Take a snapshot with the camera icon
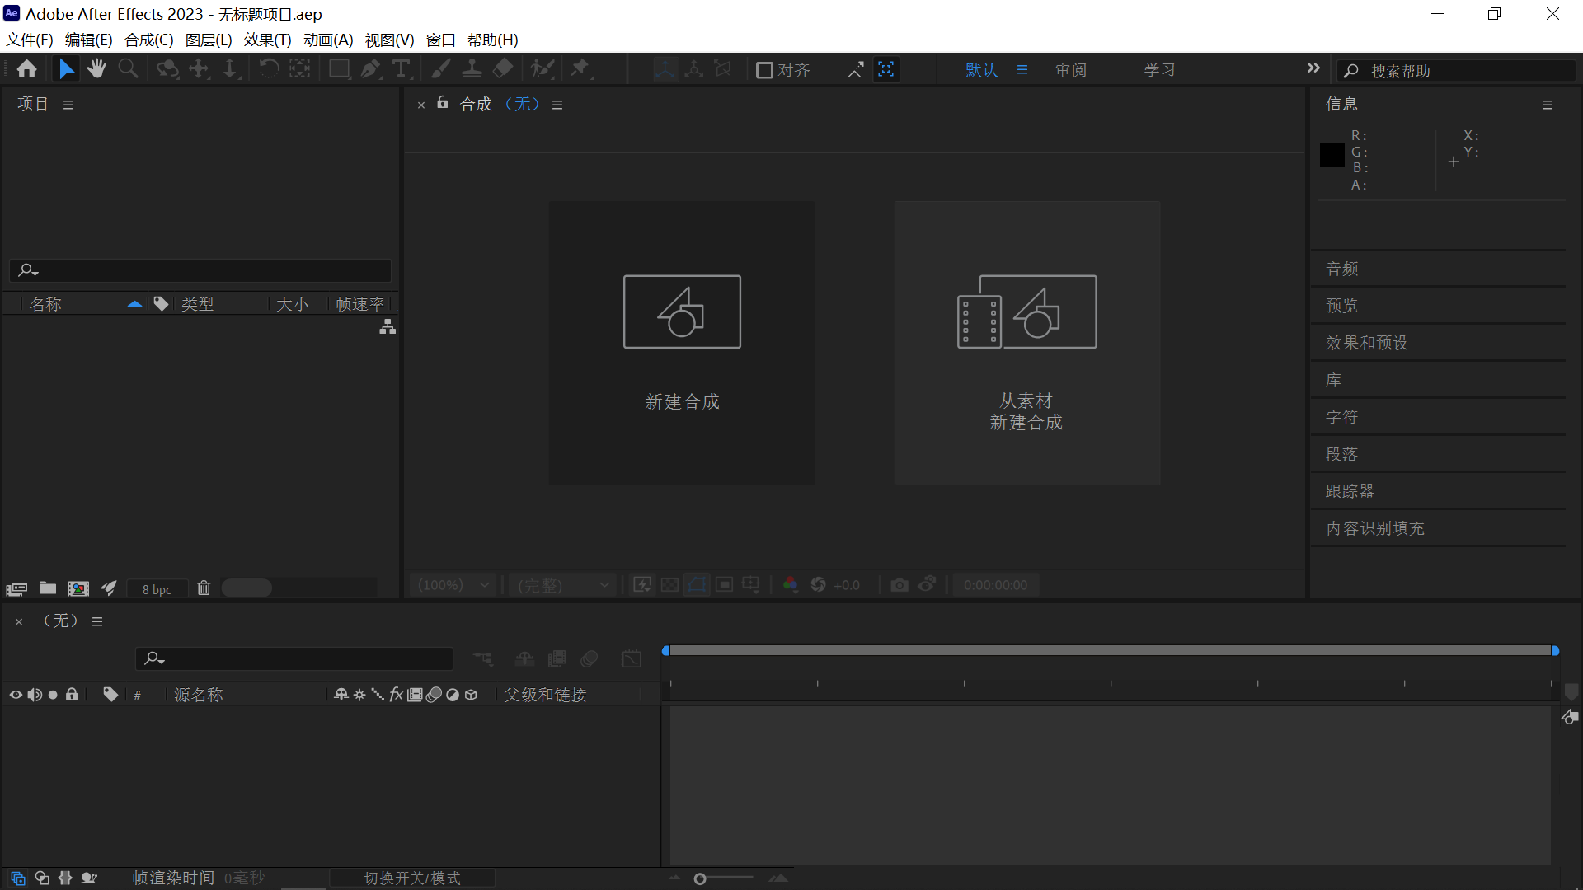Viewport: 1583px width, 890px height. 900,585
